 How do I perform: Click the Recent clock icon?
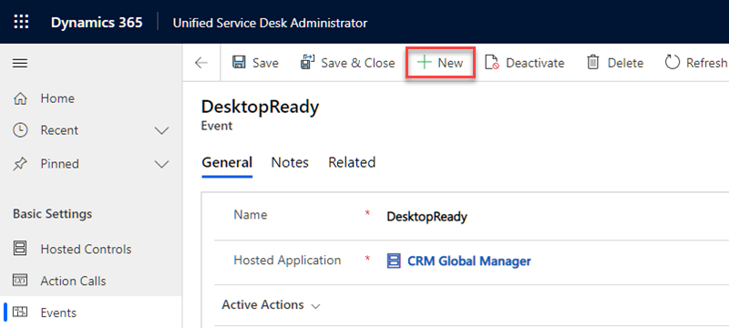20,130
